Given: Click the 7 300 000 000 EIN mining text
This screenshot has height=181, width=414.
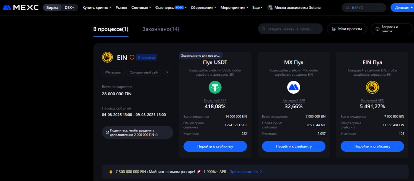Looking at the screenshot, I should coord(131,172).
